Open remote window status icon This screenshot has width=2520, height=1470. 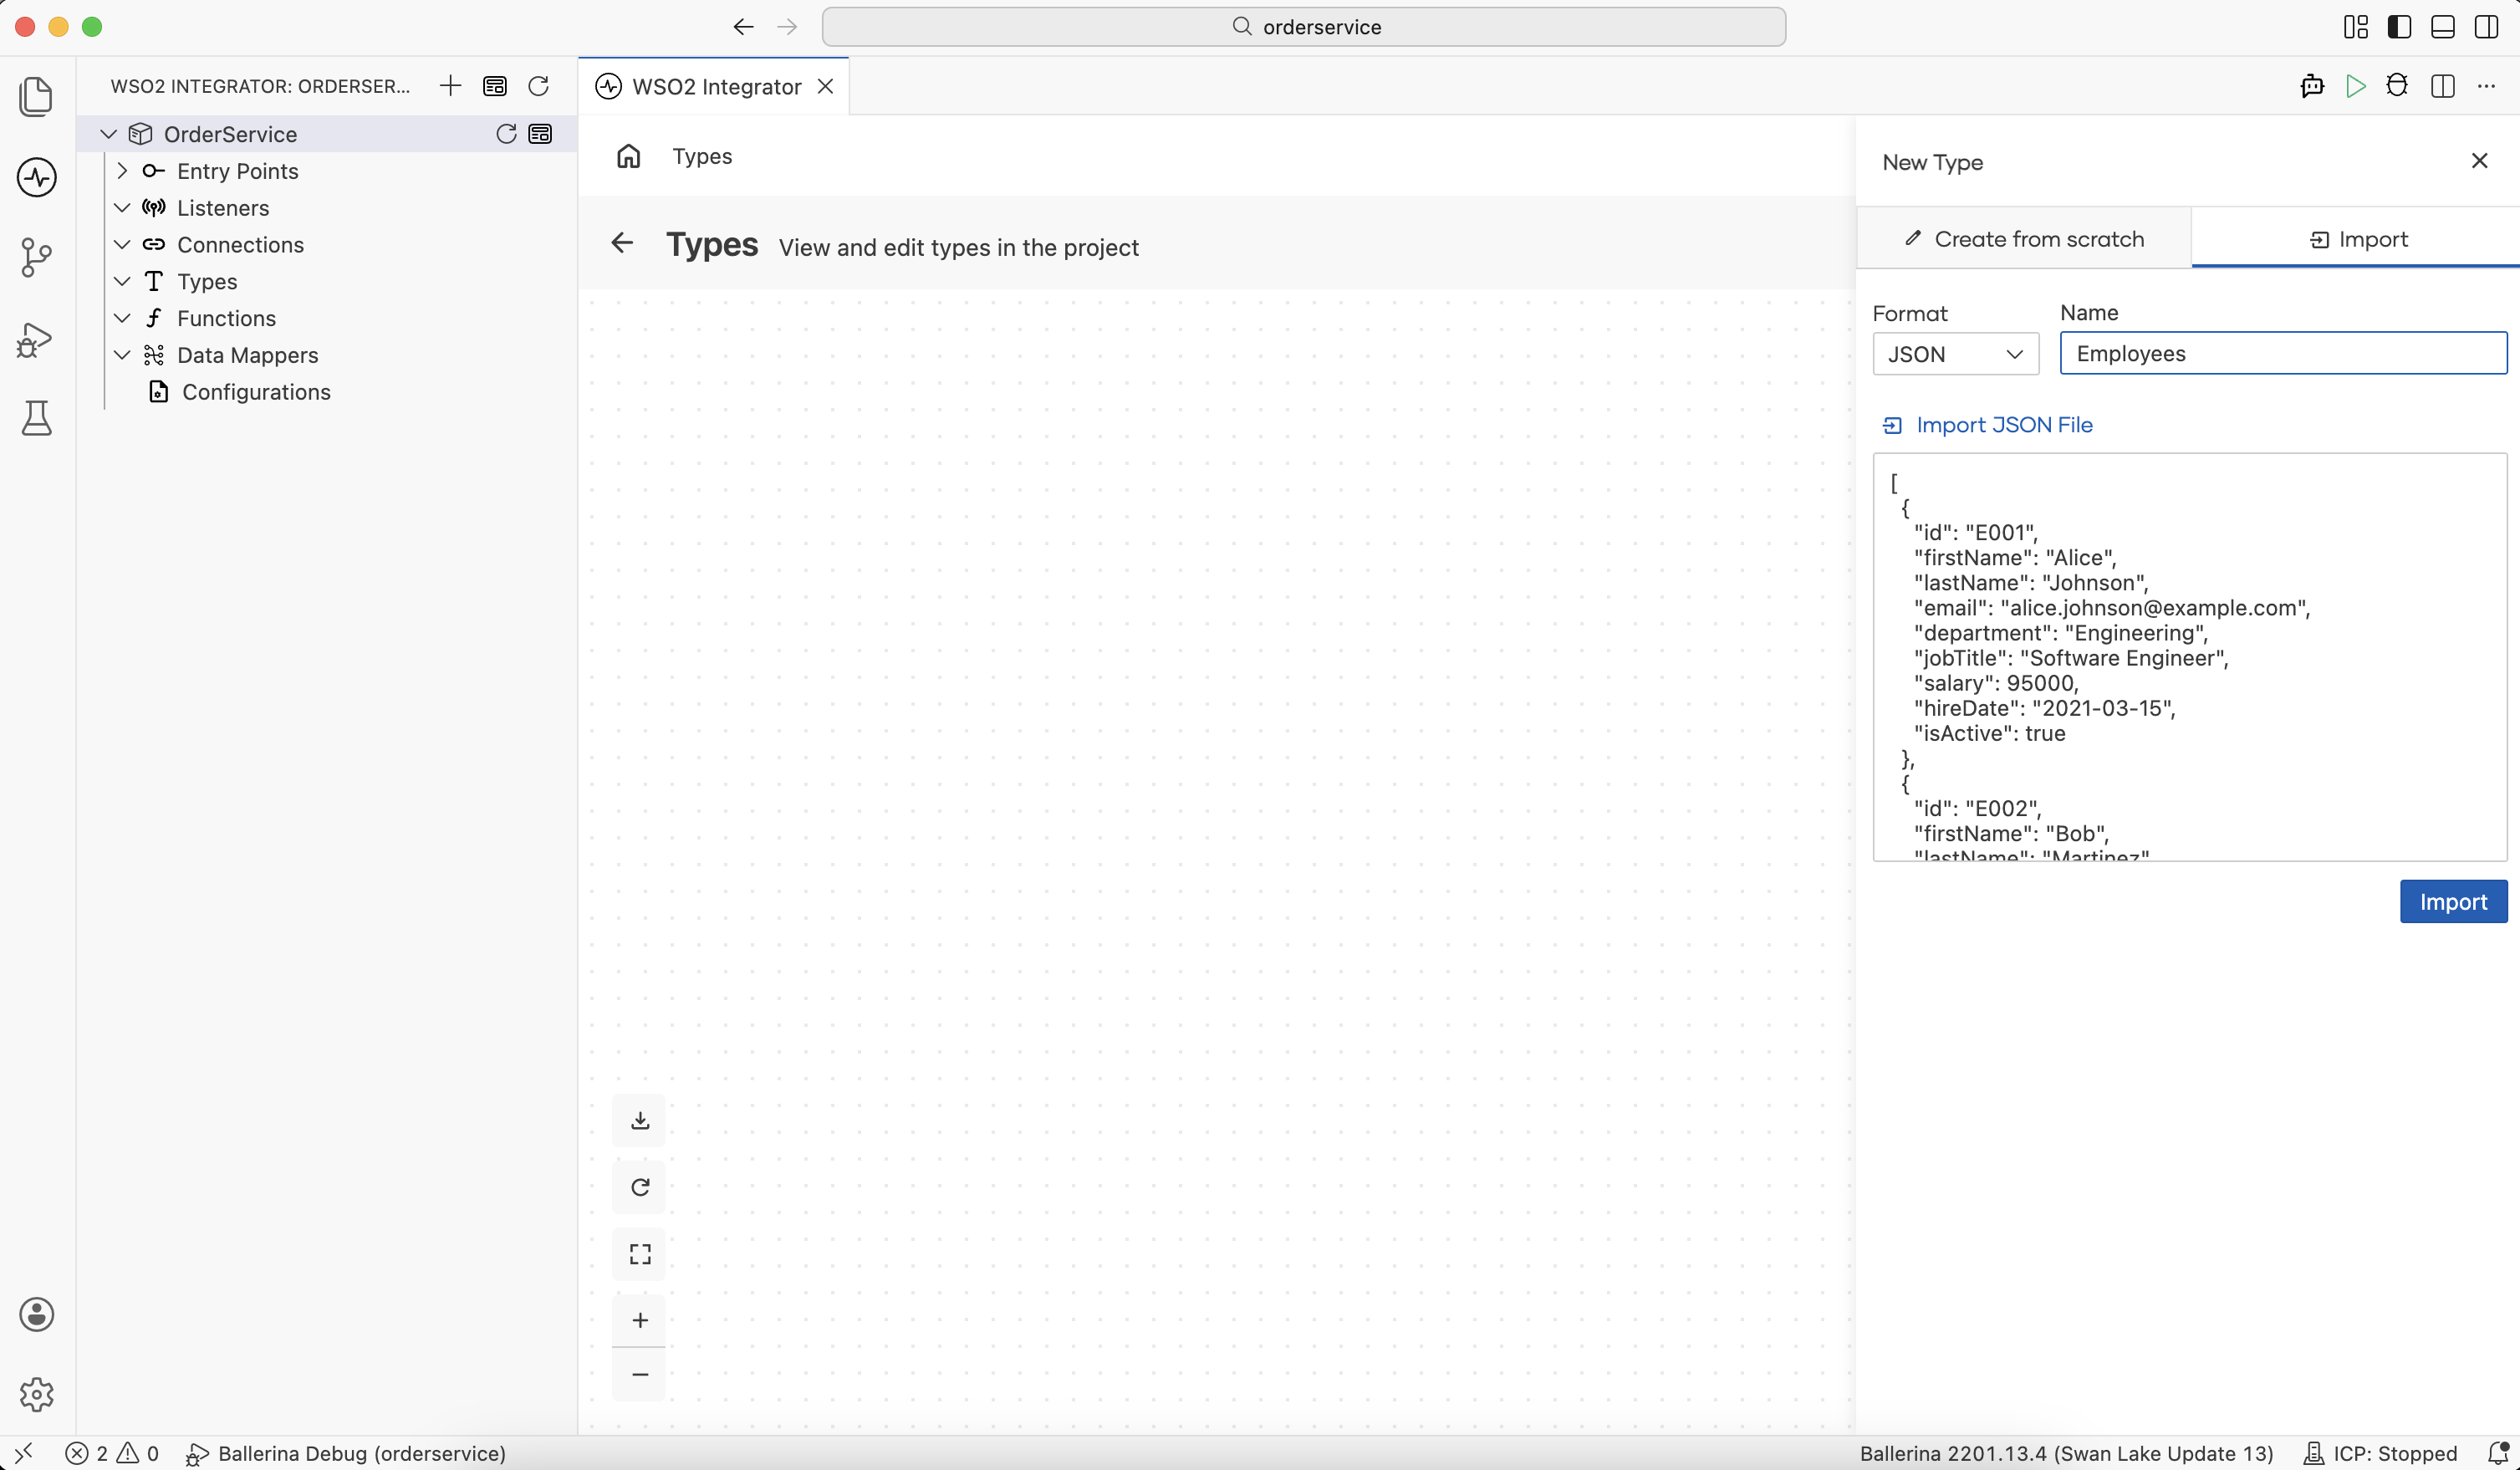[24, 1453]
